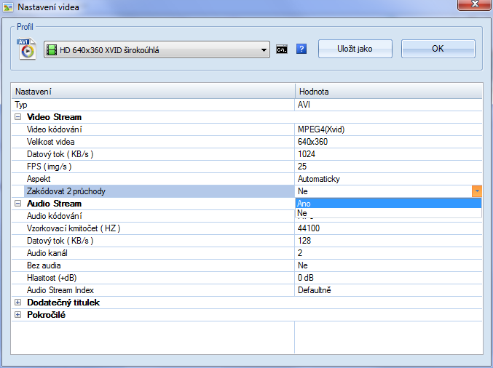This screenshot has width=493, height=368.
Task: Click the 25 FPS value
Action: click(388, 167)
